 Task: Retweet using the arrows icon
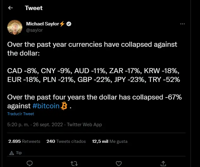(x=74, y=164)
